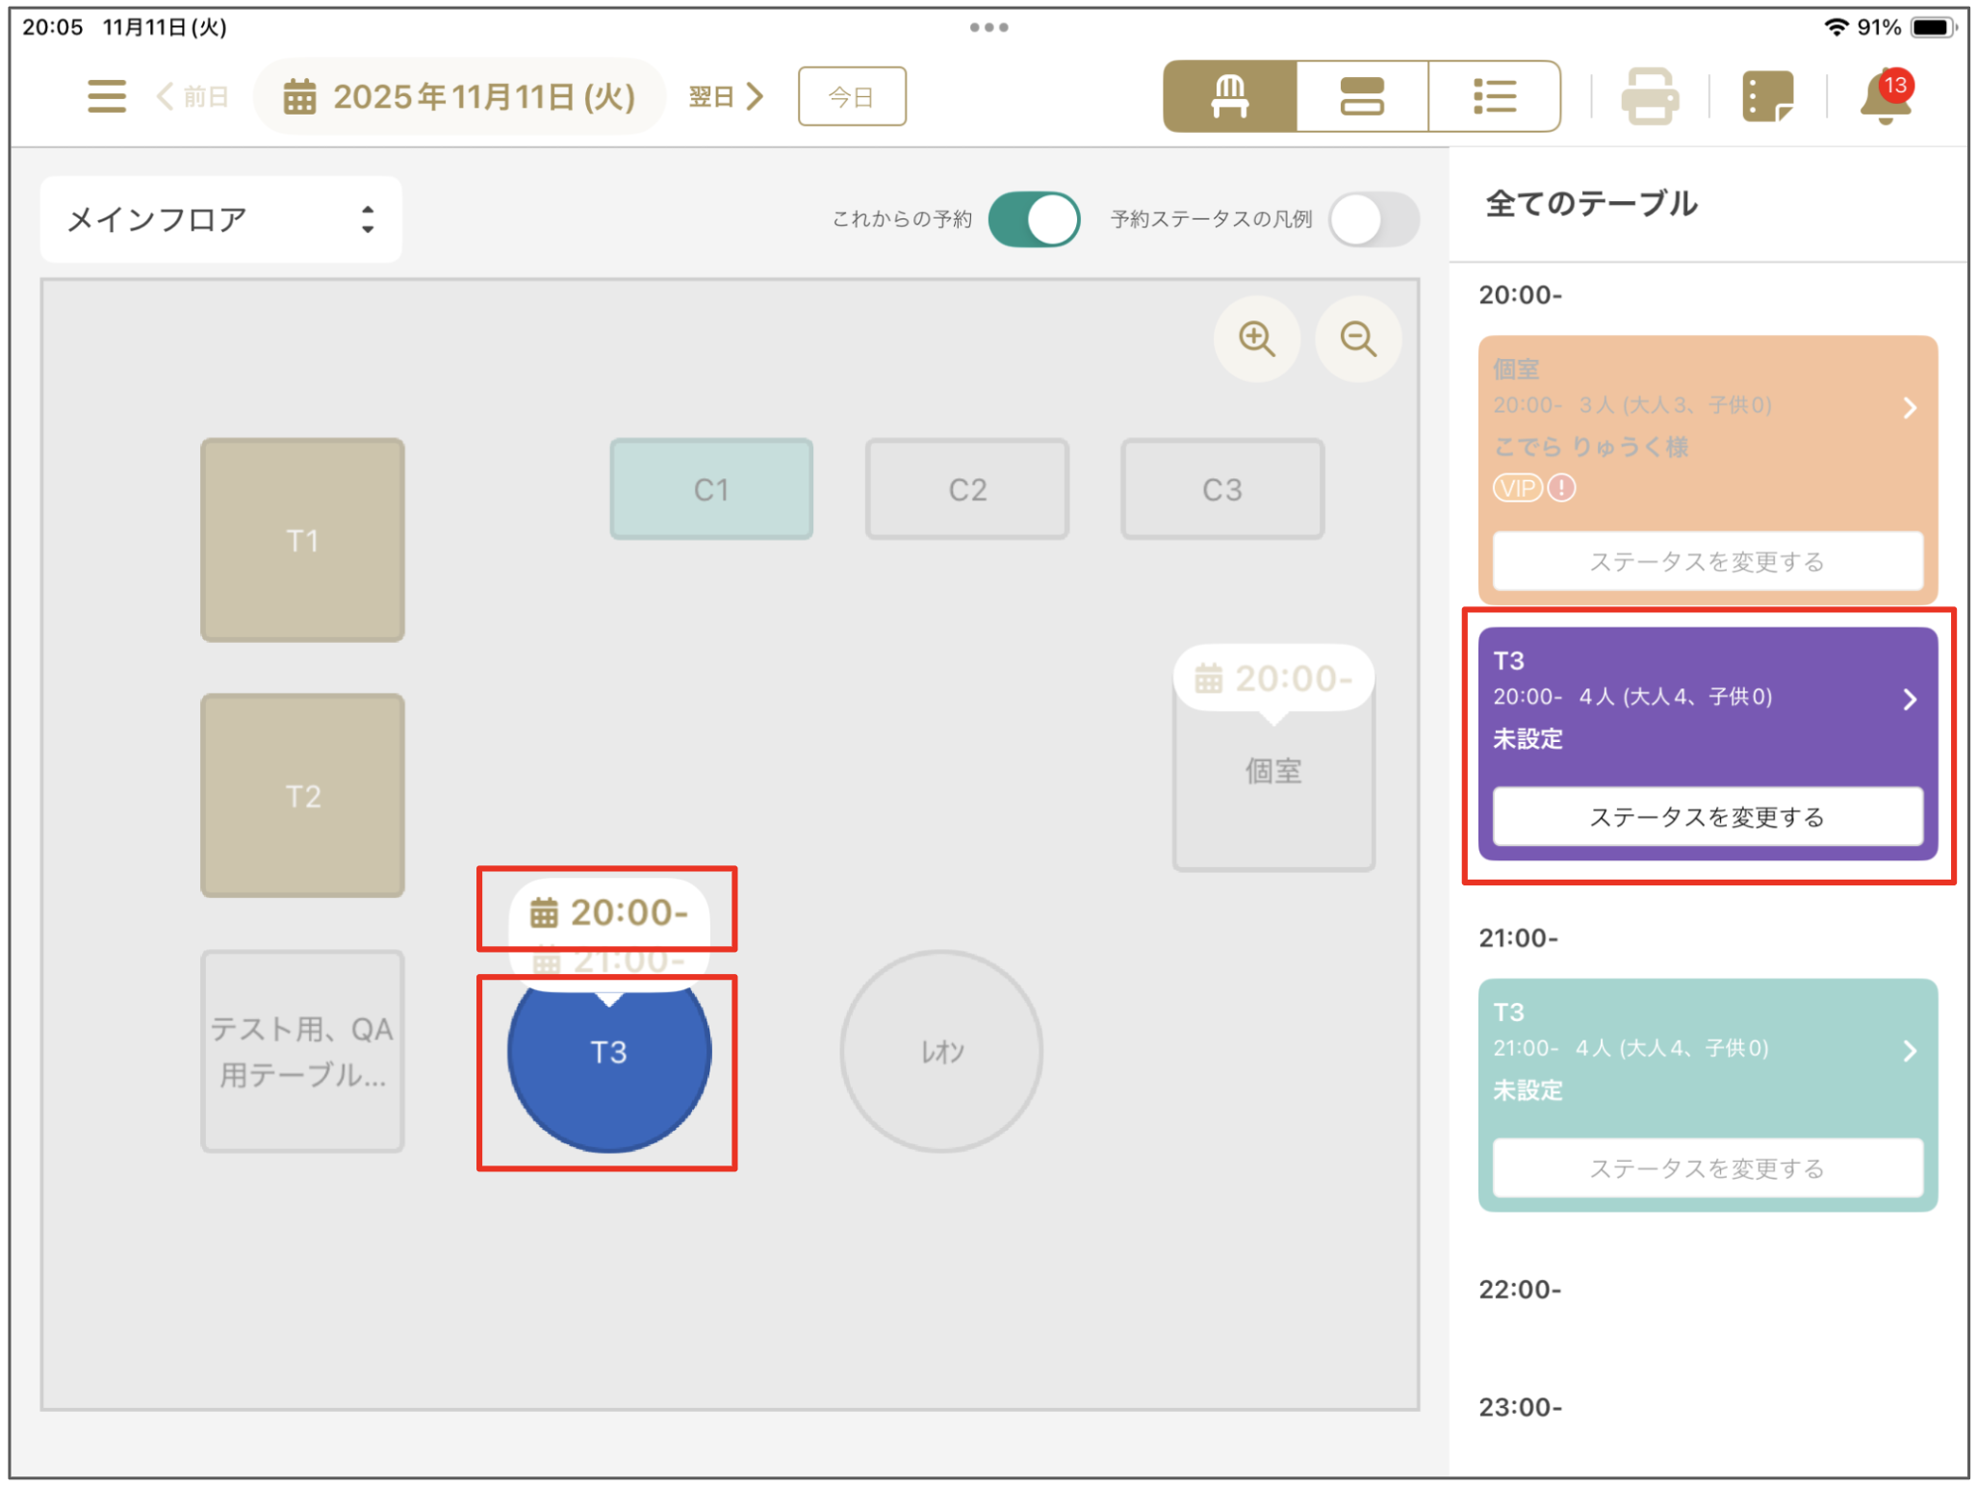Viewport: 1977px width, 1486px height.
Task: Open the hamburger menu
Action: pos(106,96)
